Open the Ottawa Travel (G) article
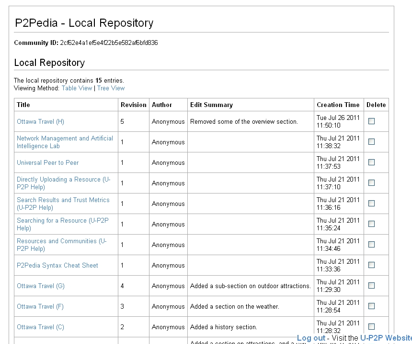This screenshot has width=412, height=344. (x=40, y=286)
